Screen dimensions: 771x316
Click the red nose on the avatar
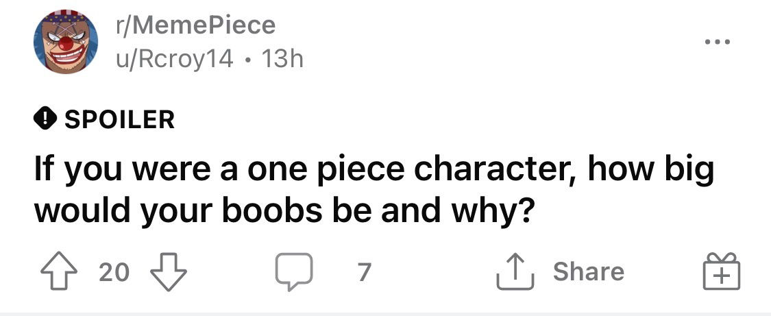coord(66,43)
